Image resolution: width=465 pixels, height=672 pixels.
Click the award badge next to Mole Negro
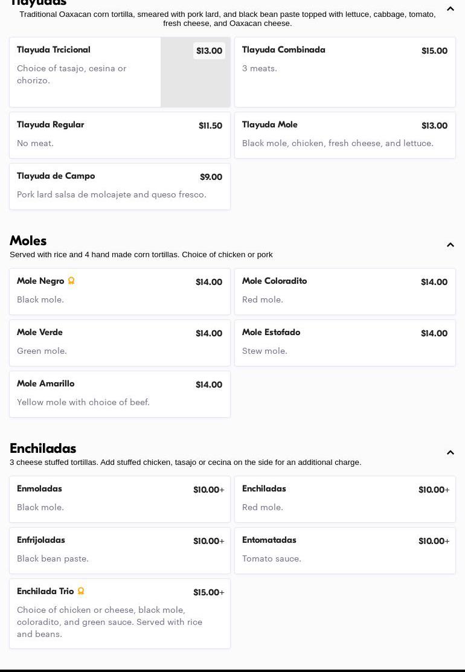pos(71,281)
